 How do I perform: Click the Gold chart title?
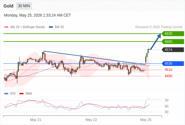[x=8, y=6]
